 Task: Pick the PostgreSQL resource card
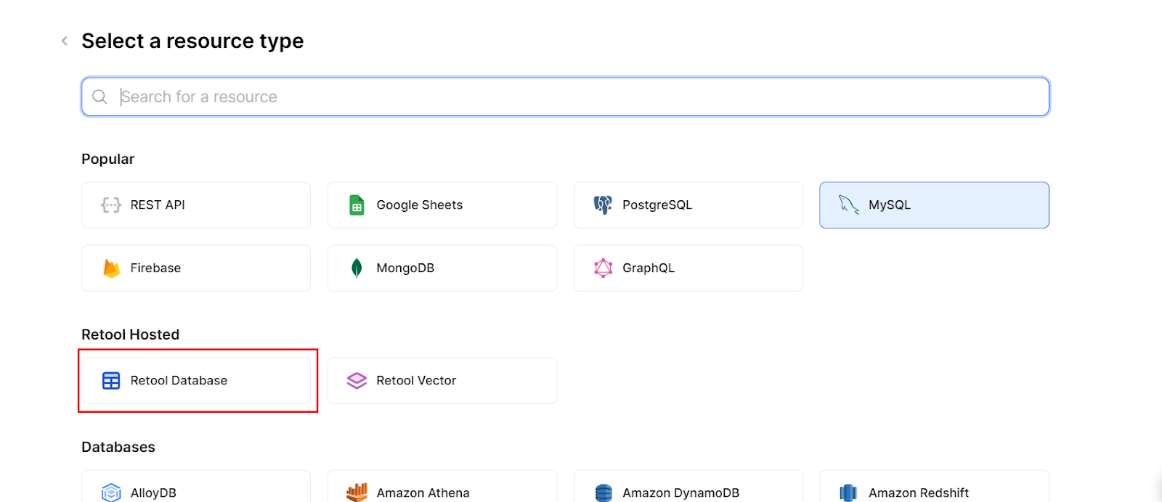(688, 205)
